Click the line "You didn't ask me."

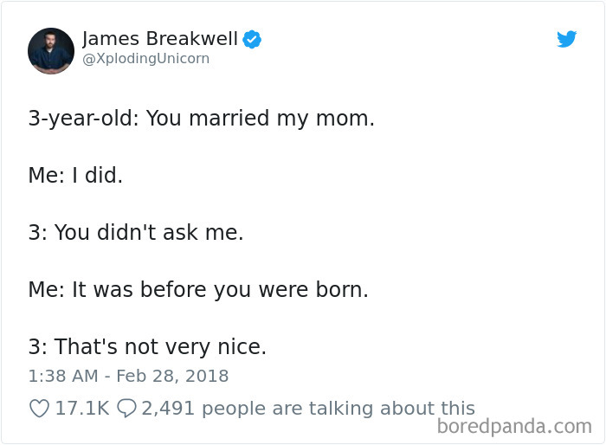click(149, 233)
